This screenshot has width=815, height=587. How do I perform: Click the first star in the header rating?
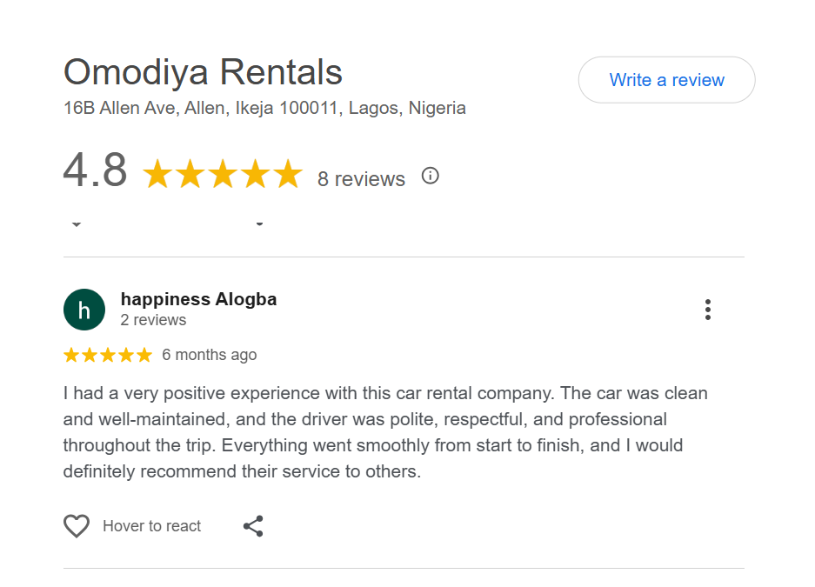click(x=157, y=173)
